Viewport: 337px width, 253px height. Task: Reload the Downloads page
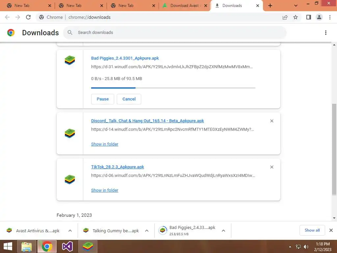click(x=28, y=17)
